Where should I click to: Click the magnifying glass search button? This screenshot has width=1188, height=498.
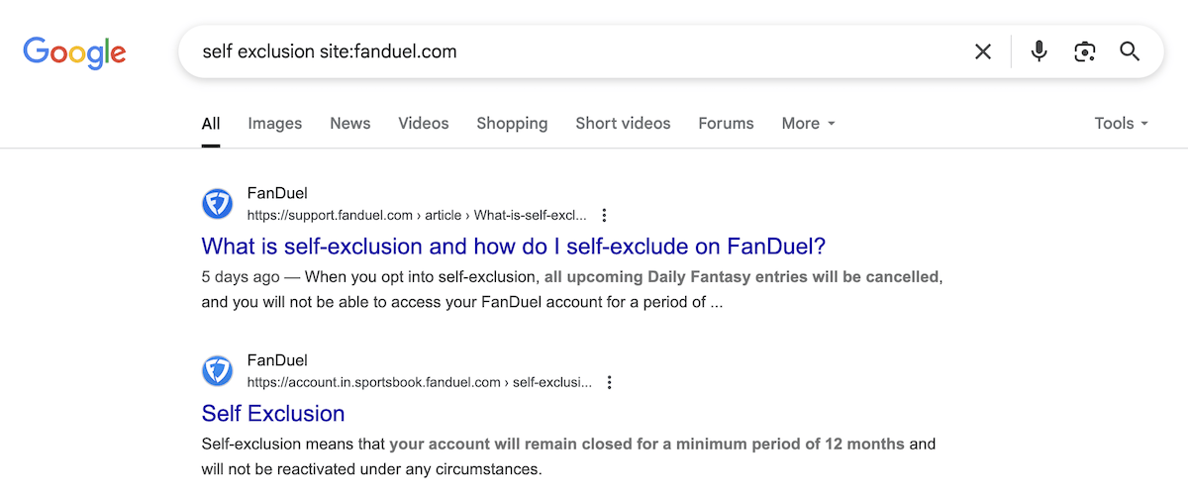pos(1130,51)
